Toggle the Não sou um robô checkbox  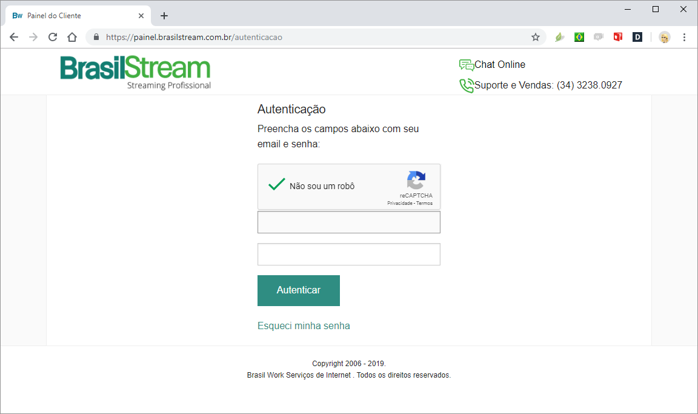[276, 184]
